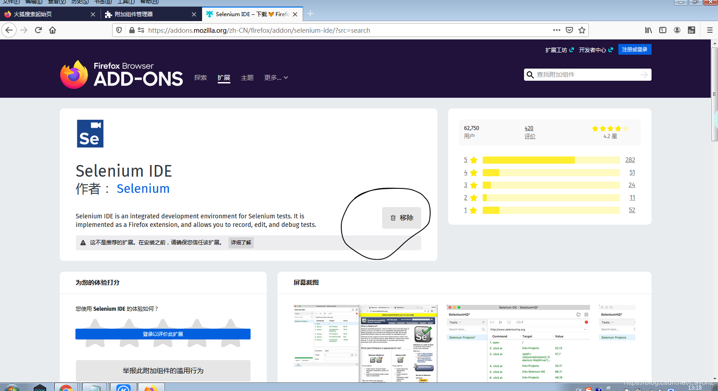This screenshot has width=718, height=391.
Task: Open the 开发者中心 link
Action: tap(596, 50)
